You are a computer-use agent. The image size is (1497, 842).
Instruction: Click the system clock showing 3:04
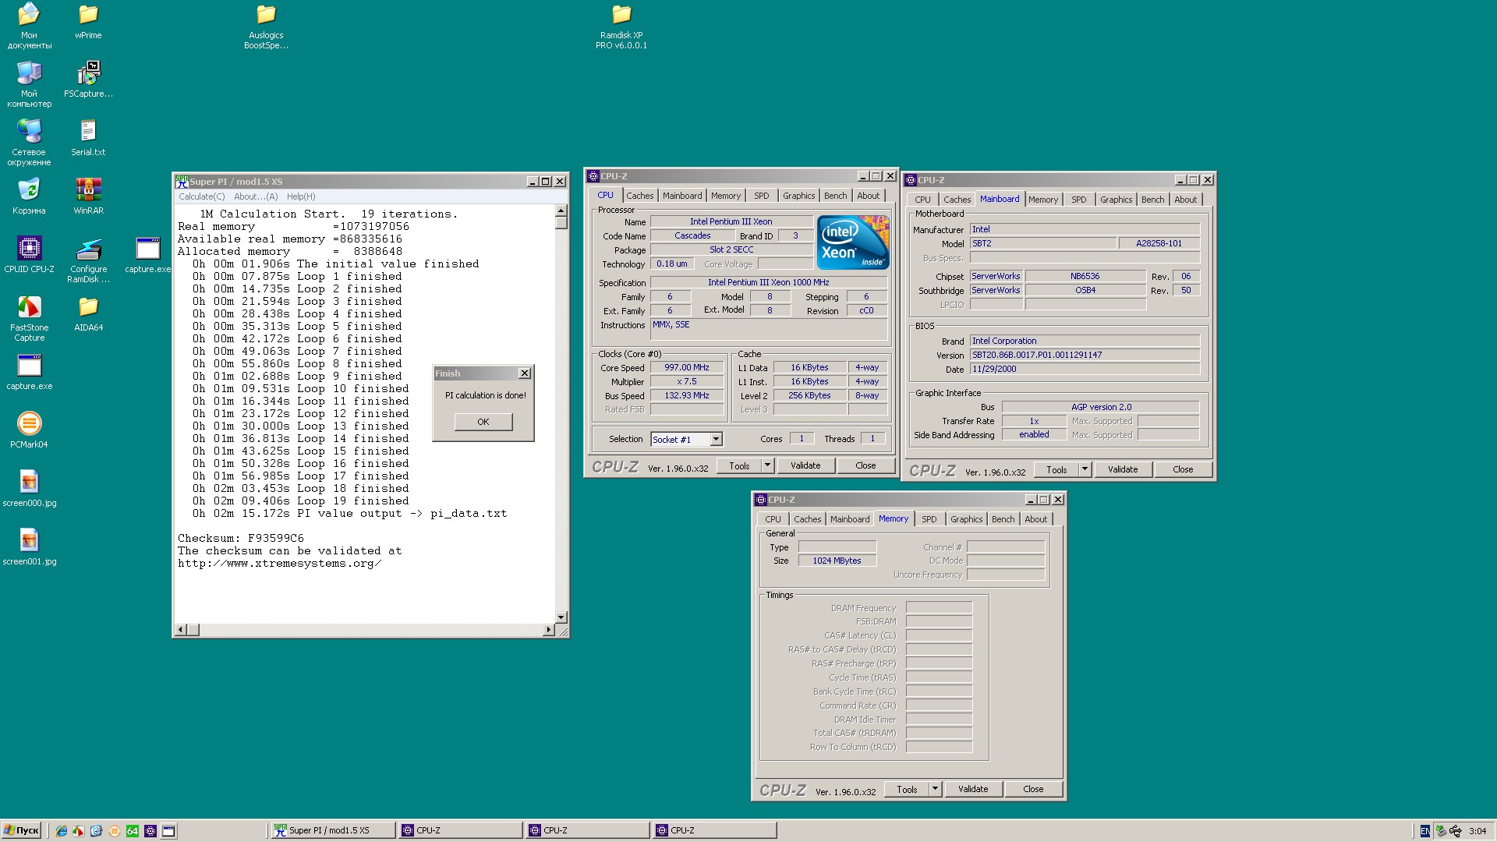click(1478, 831)
